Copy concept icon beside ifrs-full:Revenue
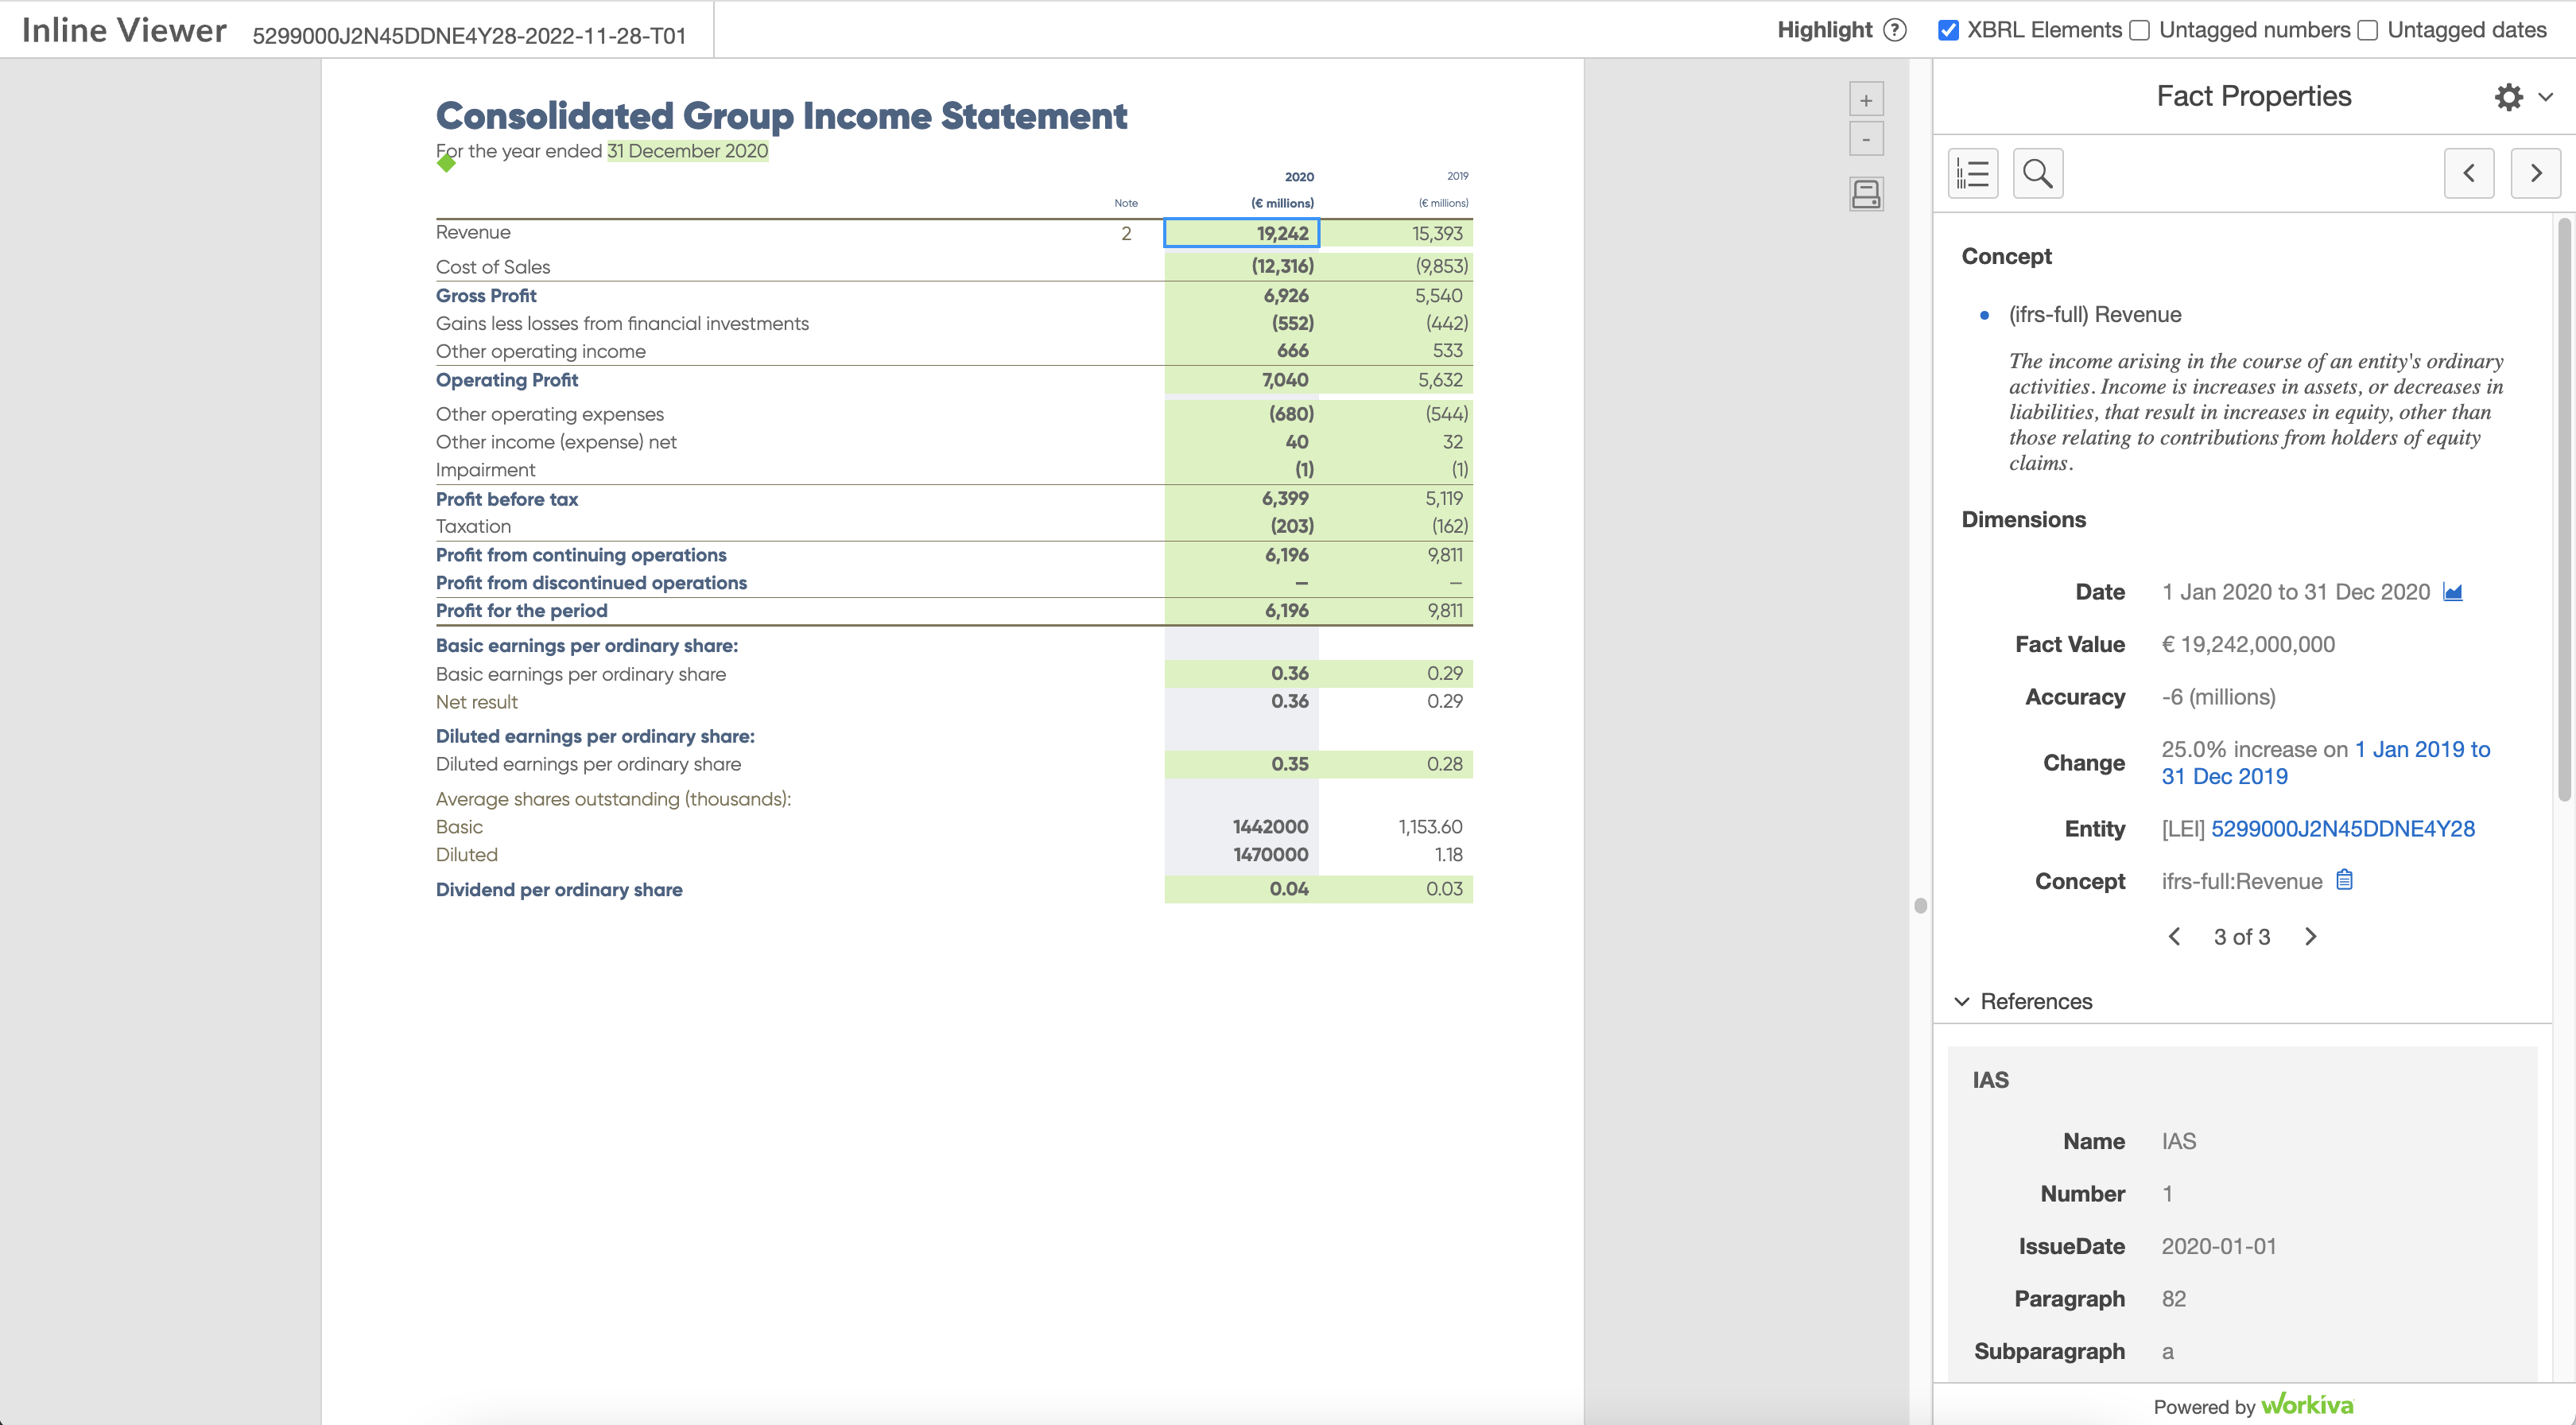Image resolution: width=2576 pixels, height=1425 pixels. (2344, 880)
